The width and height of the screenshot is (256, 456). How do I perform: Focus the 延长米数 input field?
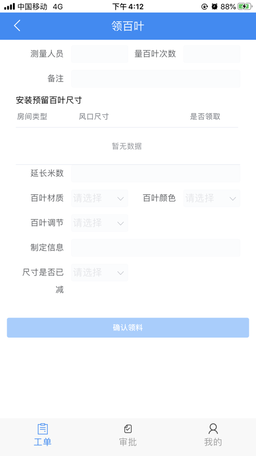coord(156,174)
